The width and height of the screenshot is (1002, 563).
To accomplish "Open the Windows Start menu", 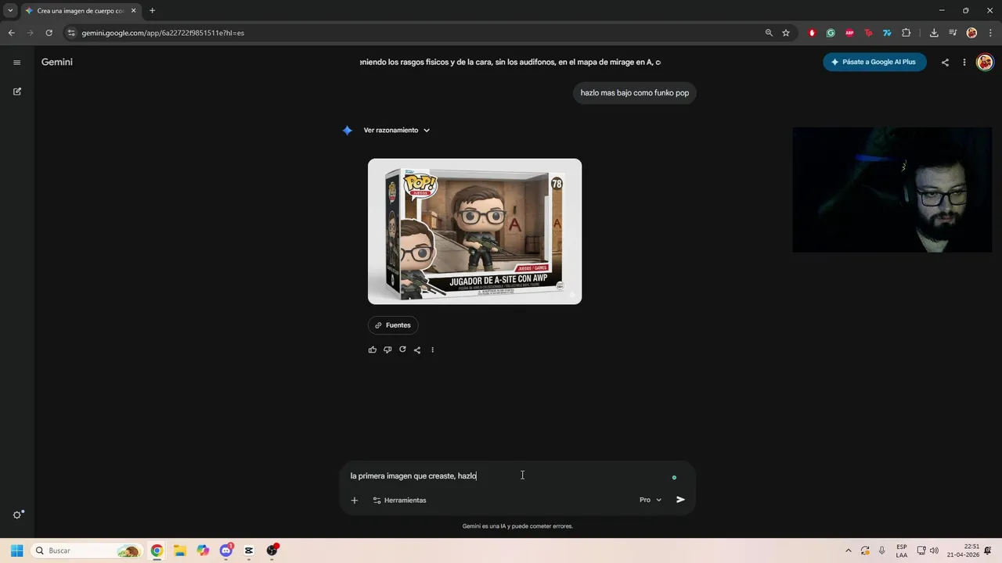I will [x=16, y=550].
